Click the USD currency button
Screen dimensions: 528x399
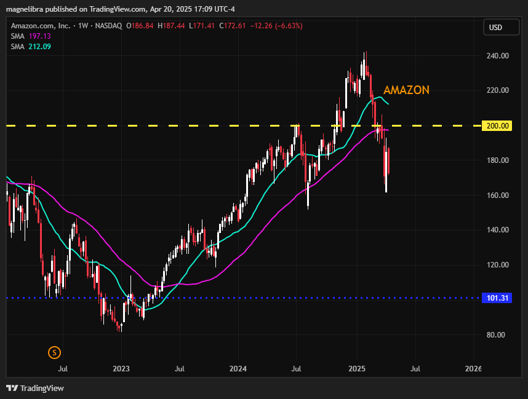tap(501, 27)
